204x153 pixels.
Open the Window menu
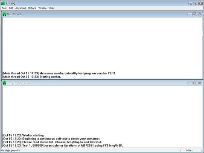click(x=43, y=8)
